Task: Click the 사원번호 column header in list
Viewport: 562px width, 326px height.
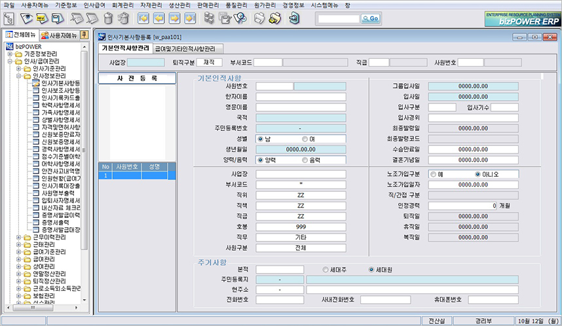Action: [x=127, y=166]
